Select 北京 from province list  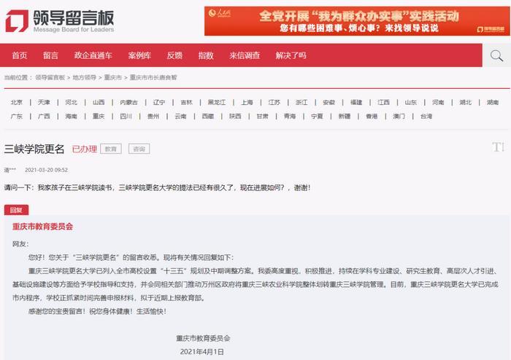[x=16, y=103]
